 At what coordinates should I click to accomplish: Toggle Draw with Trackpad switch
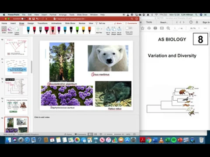click(x=129, y=28)
